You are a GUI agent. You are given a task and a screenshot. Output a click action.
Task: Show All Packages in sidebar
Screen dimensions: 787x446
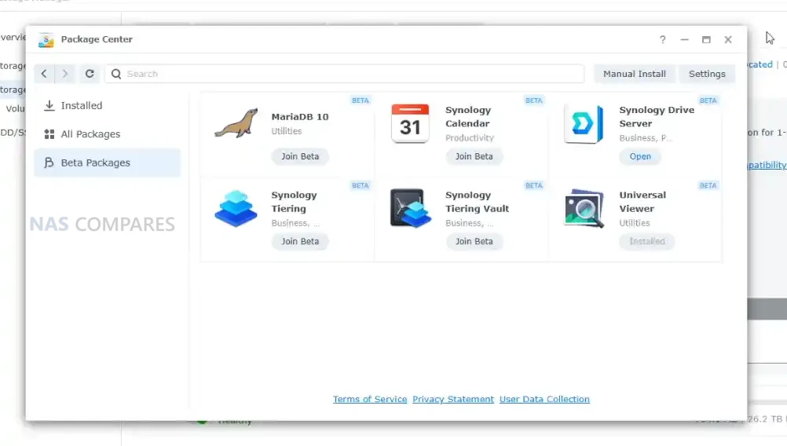tap(90, 134)
